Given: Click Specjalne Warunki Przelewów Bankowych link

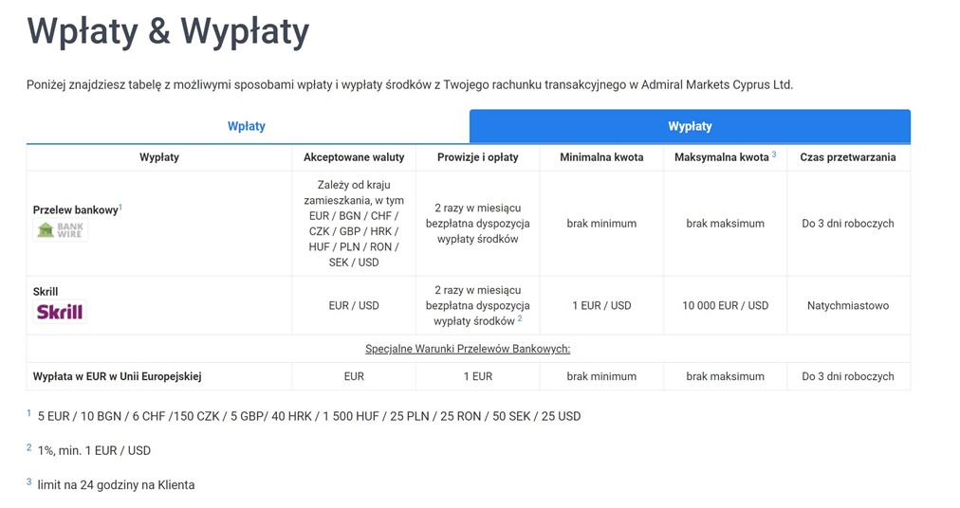Looking at the screenshot, I should coord(468,349).
